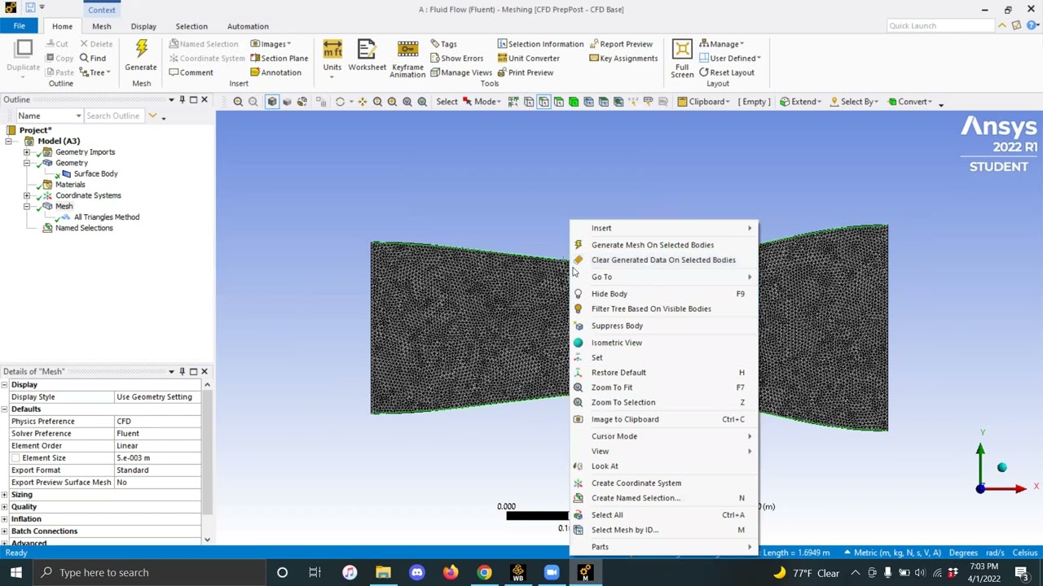This screenshot has height=586, width=1043.
Task: Open Keyframe Animation tool
Action: tap(407, 58)
